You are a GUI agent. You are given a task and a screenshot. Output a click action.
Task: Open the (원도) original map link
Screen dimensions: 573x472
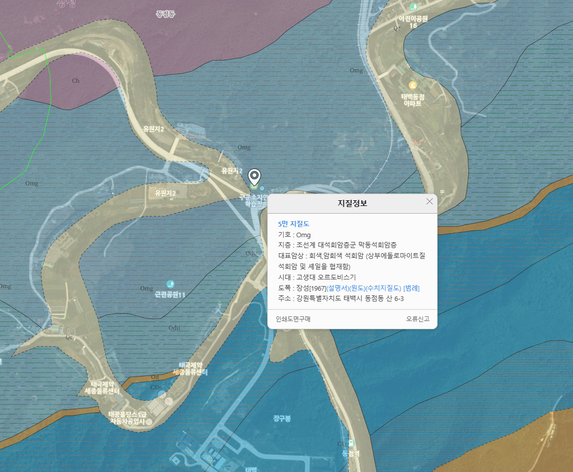[x=357, y=288]
